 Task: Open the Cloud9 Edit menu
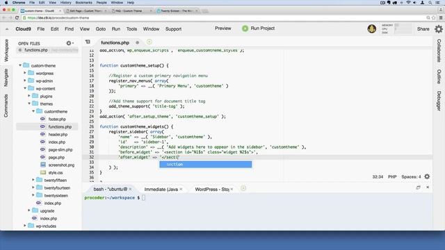[54, 29]
